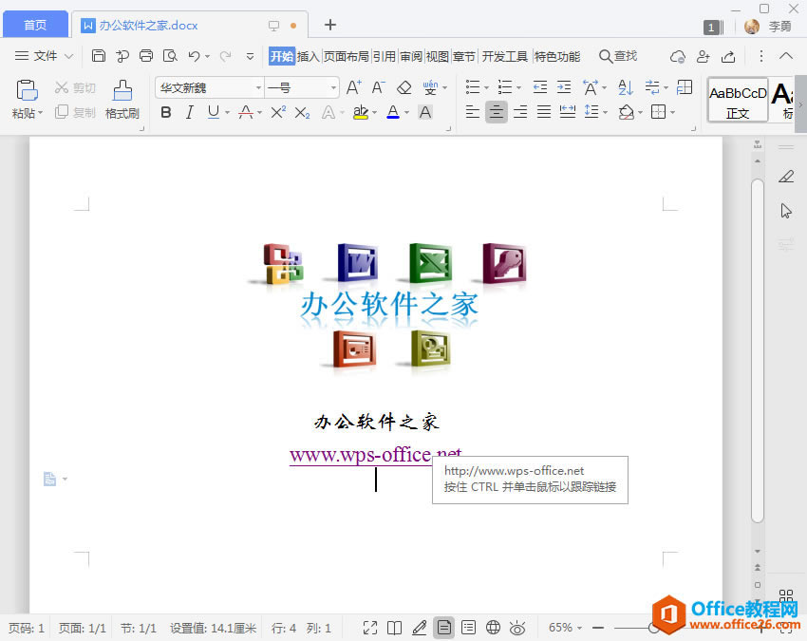The height and width of the screenshot is (641, 807).
Task: Click the Sort A-Z icon
Action: click(626, 87)
